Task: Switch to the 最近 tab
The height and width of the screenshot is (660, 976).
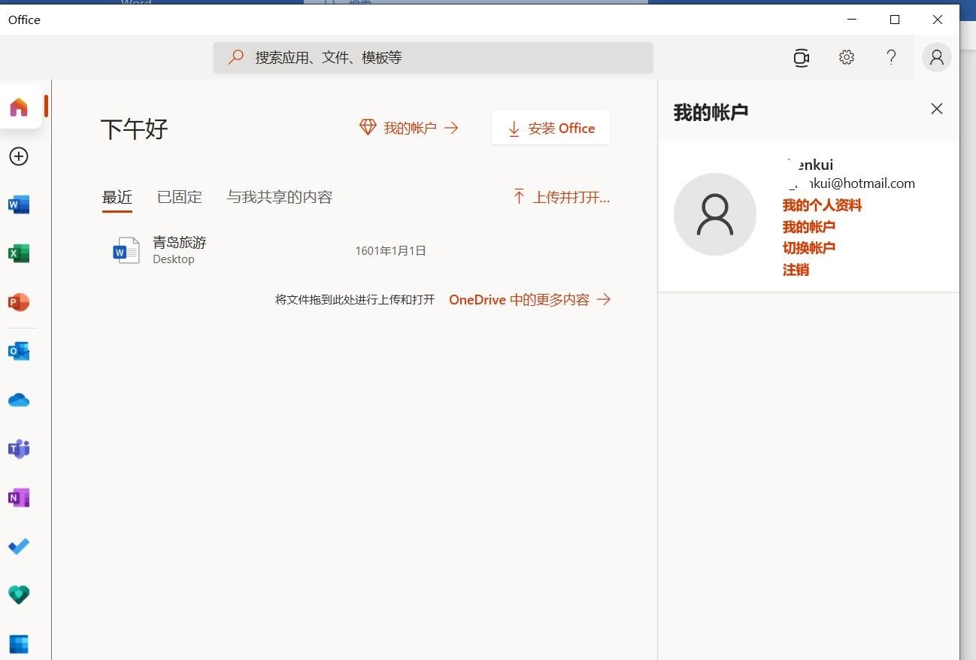Action: pos(117,198)
